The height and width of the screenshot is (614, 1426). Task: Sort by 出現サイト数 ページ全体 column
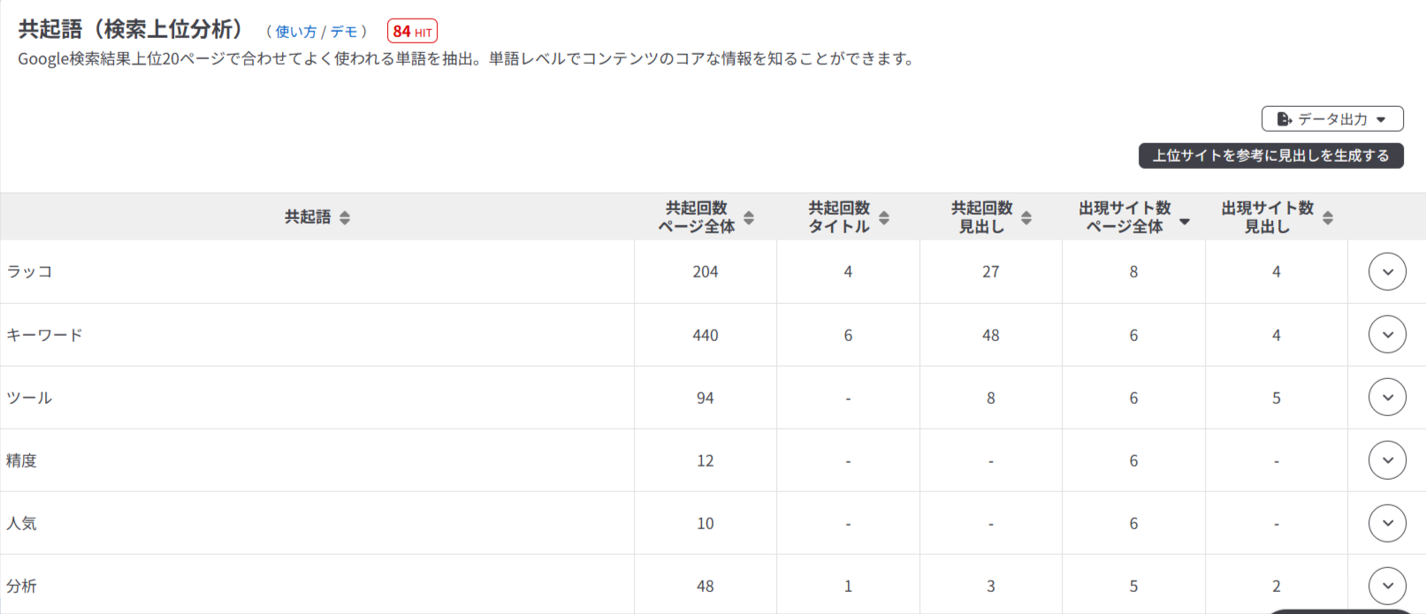pos(1185,221)
